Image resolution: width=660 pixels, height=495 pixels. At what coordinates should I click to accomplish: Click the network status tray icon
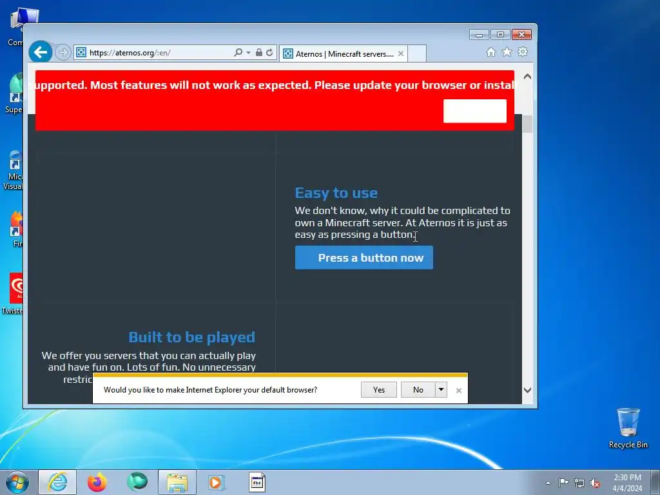(x=579, y=483)
